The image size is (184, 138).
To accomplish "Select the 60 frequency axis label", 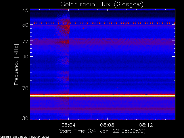I will click(x=25, y=57).
